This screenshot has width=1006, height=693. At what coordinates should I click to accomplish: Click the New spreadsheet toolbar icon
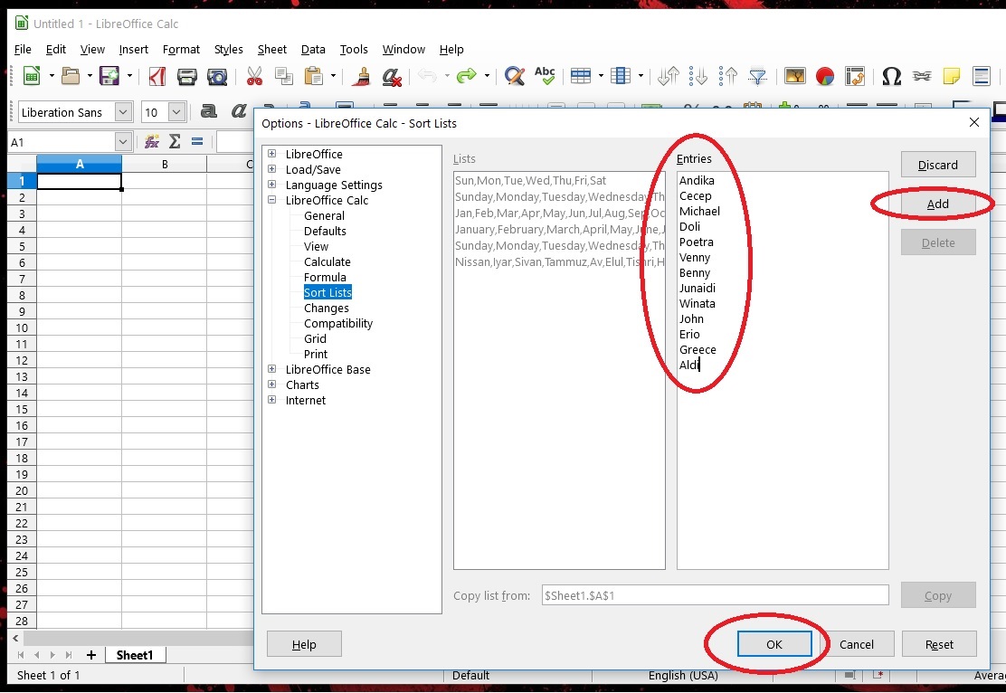coord(32,76)
